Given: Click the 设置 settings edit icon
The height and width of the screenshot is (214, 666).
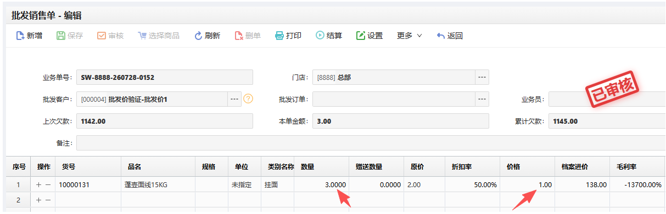Looking at the screenshot, I should tap(361, 36).
